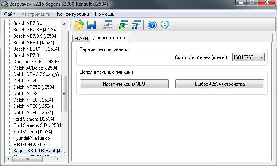Expand the ISO15765 exchange speed dropdown

click(261, 57)
